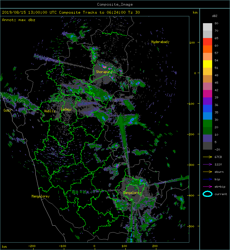
Task: Select the Hyderabad city label
Action: click(160, 42)
